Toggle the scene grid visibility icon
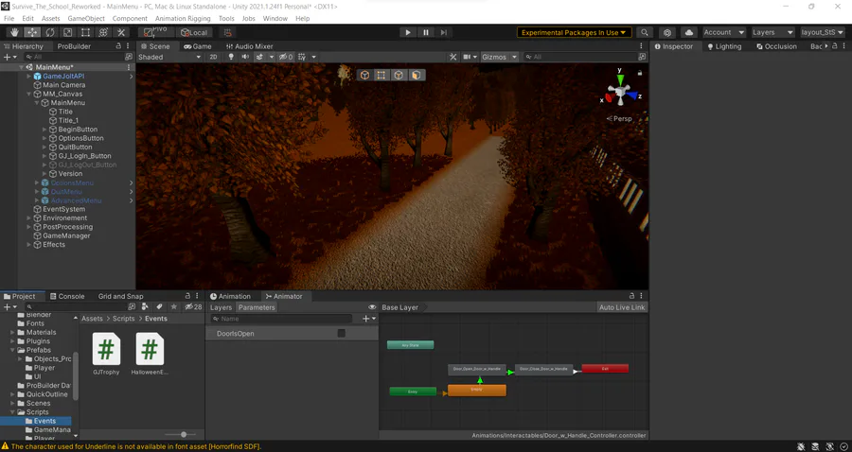This screenshot has height=452, width=852. [302, 57]
